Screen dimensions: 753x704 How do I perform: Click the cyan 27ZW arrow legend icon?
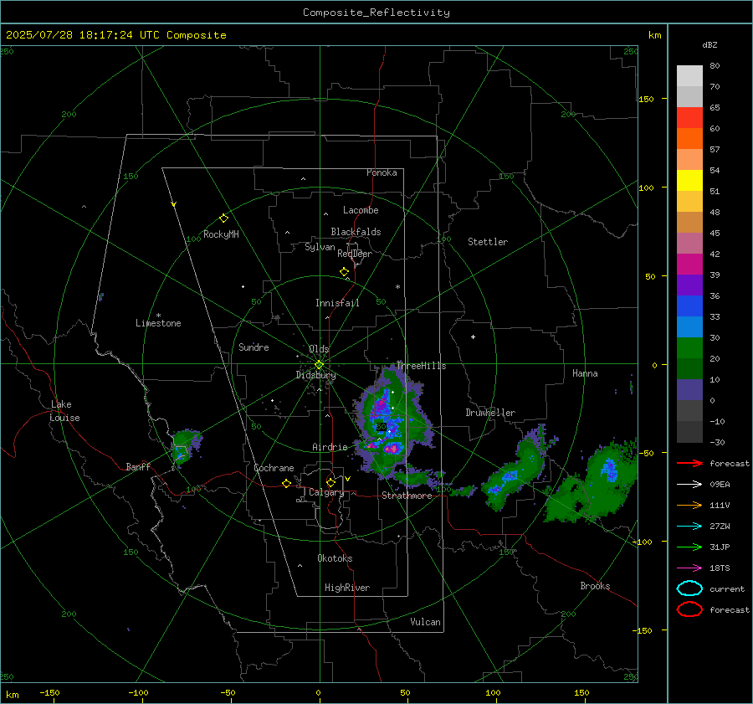click(689, 527)
